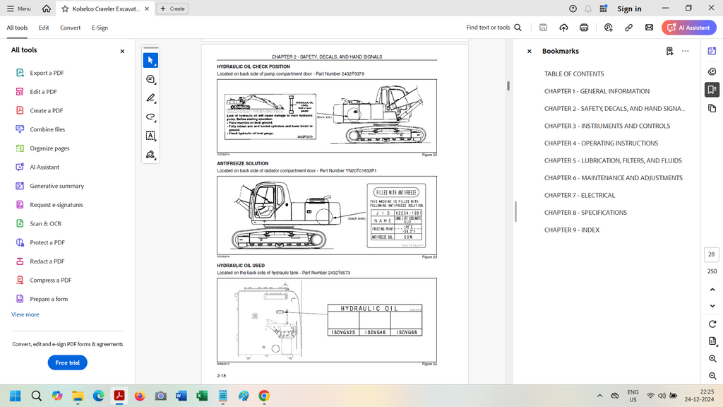The image size is (723, 407).
Task: Click the current page number box
Action: pyautogui.click(x=712, y=254)
